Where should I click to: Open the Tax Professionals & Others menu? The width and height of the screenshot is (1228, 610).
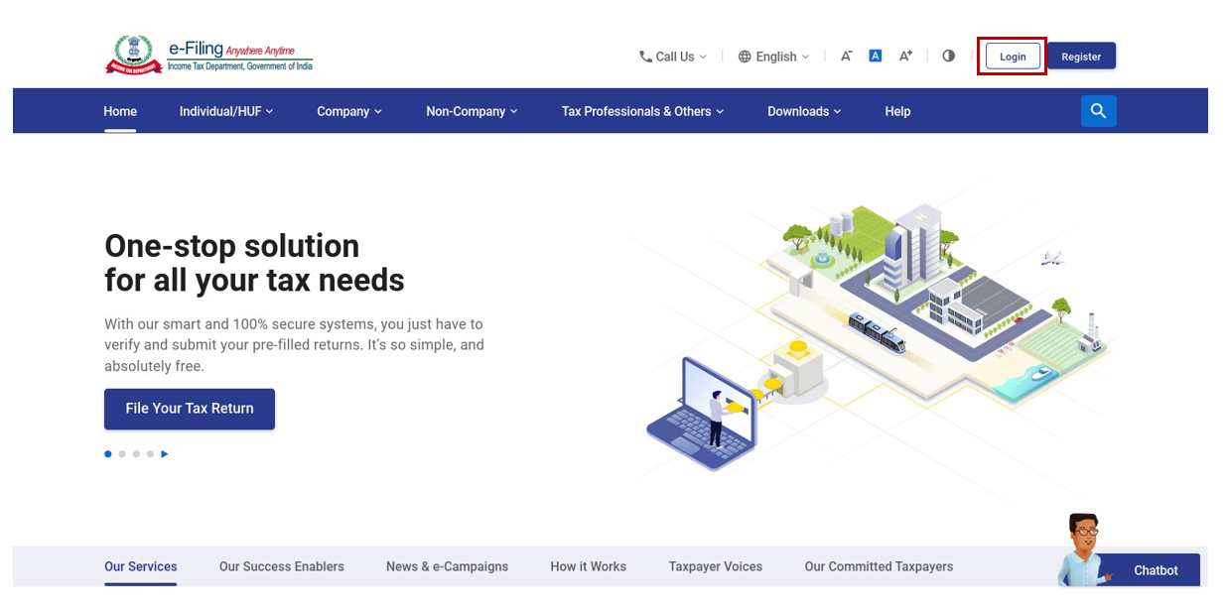(642, 111)
